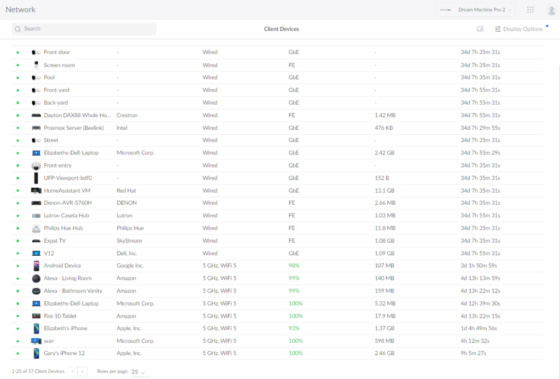Click the 93% signal value
Image resolution: width=560 pixels, height=379 pixels.
point(294,328)
